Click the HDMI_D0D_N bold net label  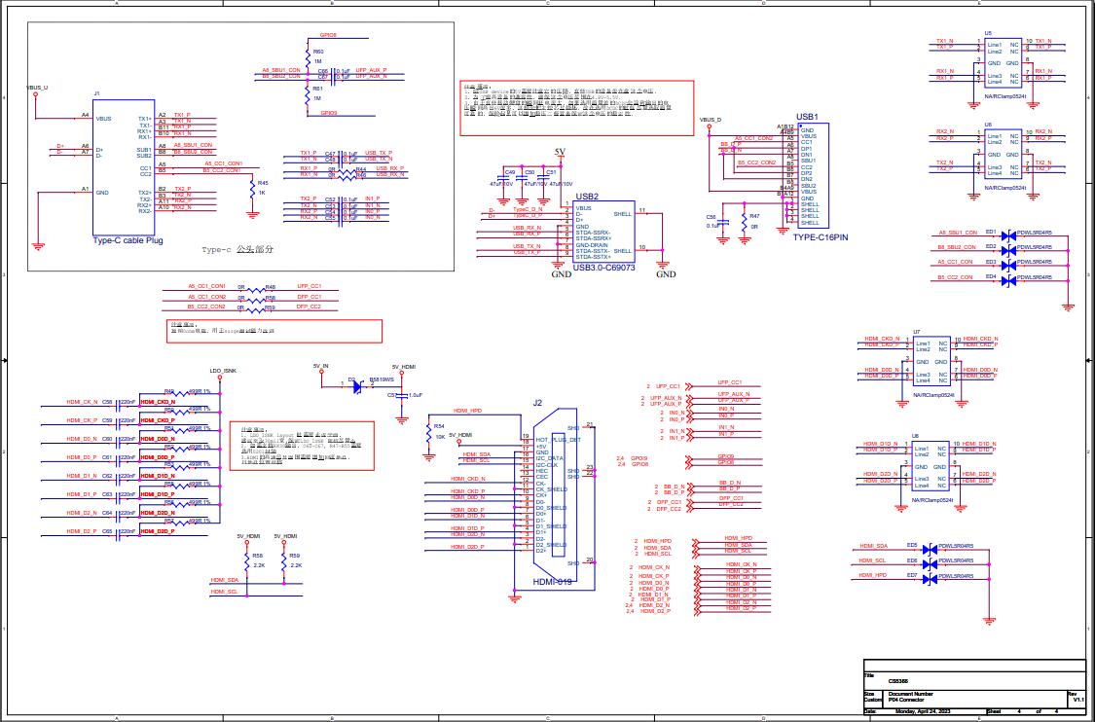pyautogui.click(x=158, y=439)
